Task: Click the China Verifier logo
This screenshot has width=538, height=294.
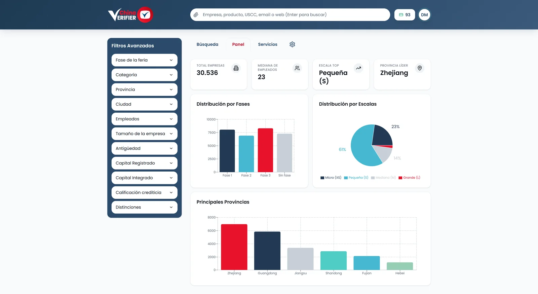Action: point(130,15)
